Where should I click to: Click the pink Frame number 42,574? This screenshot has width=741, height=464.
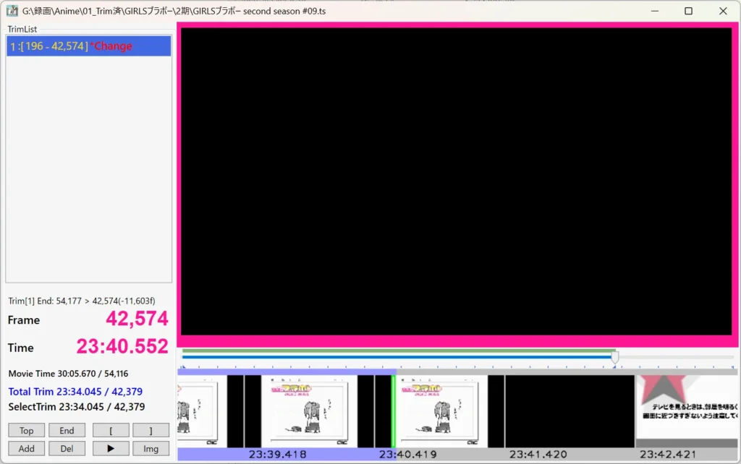tap(137, 319)
